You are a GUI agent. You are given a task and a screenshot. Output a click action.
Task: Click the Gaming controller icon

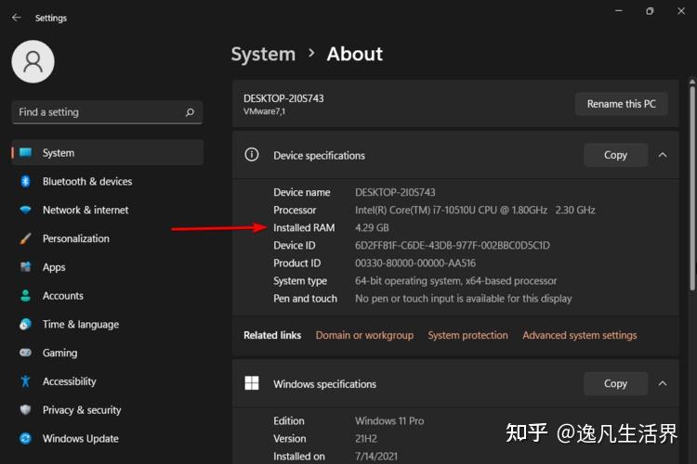click(25, 353)
